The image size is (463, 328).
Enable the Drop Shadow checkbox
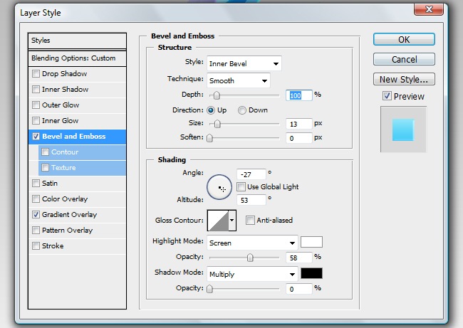tap(36, 74)
